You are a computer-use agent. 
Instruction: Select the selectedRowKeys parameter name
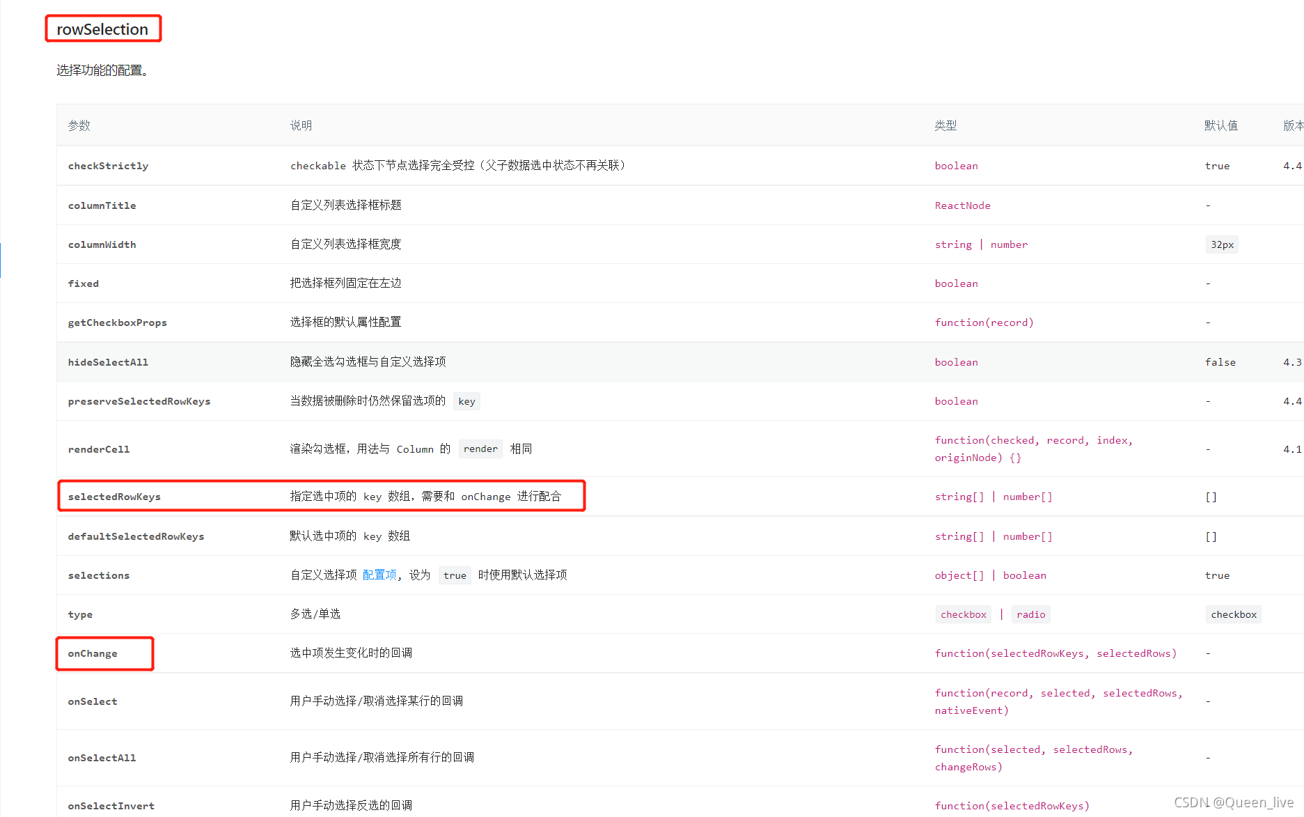[113, 496]
